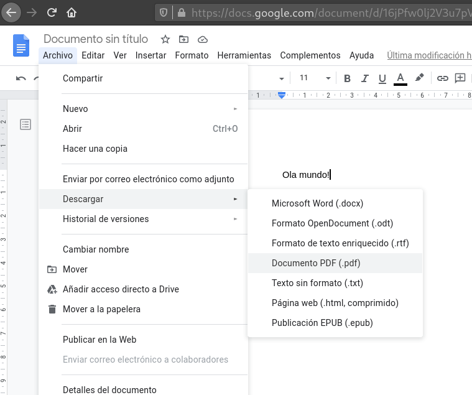Toggle underline formatting
472x395 pixels.
click(382, 78)
